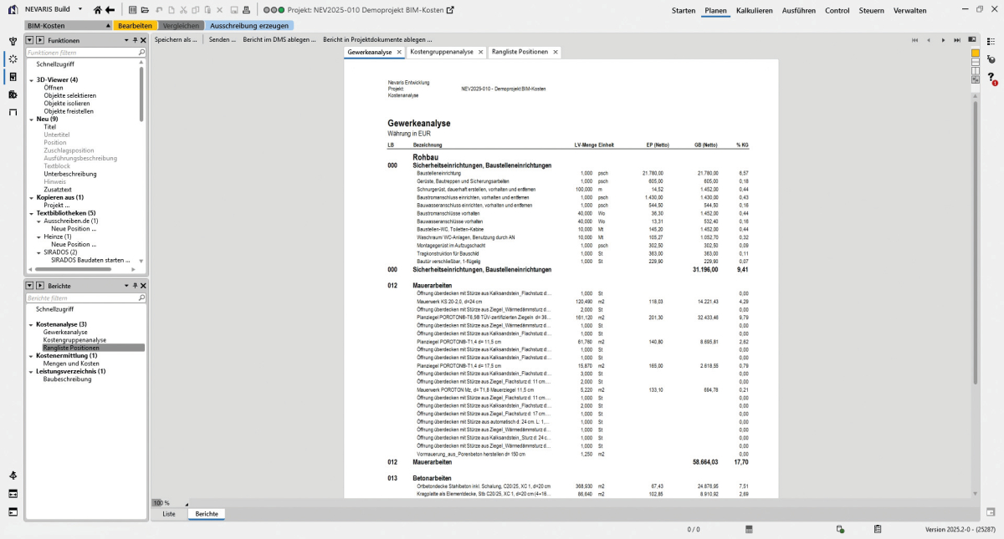Click the Funktionen filtern search field
Screen dimensions: 1004x539
pyautogui.click(x=82, y=52)
